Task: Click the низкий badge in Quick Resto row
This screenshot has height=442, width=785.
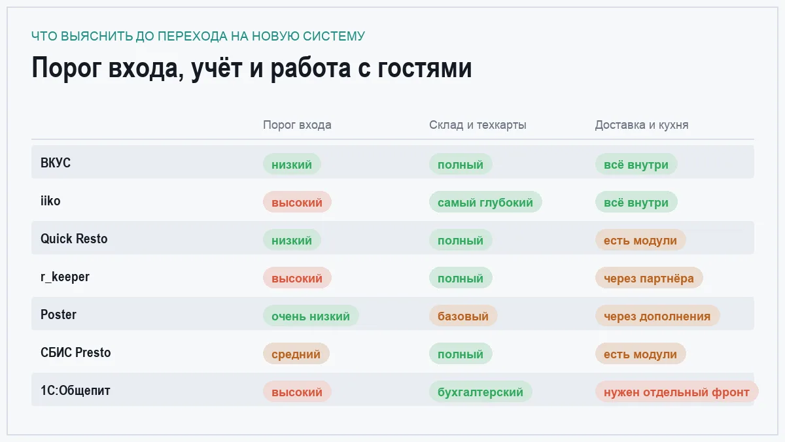Action: 292,240
